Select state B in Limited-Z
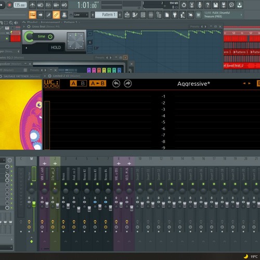Image resolution: width=260 pixels, height=260 pixels. click(83, 83)
